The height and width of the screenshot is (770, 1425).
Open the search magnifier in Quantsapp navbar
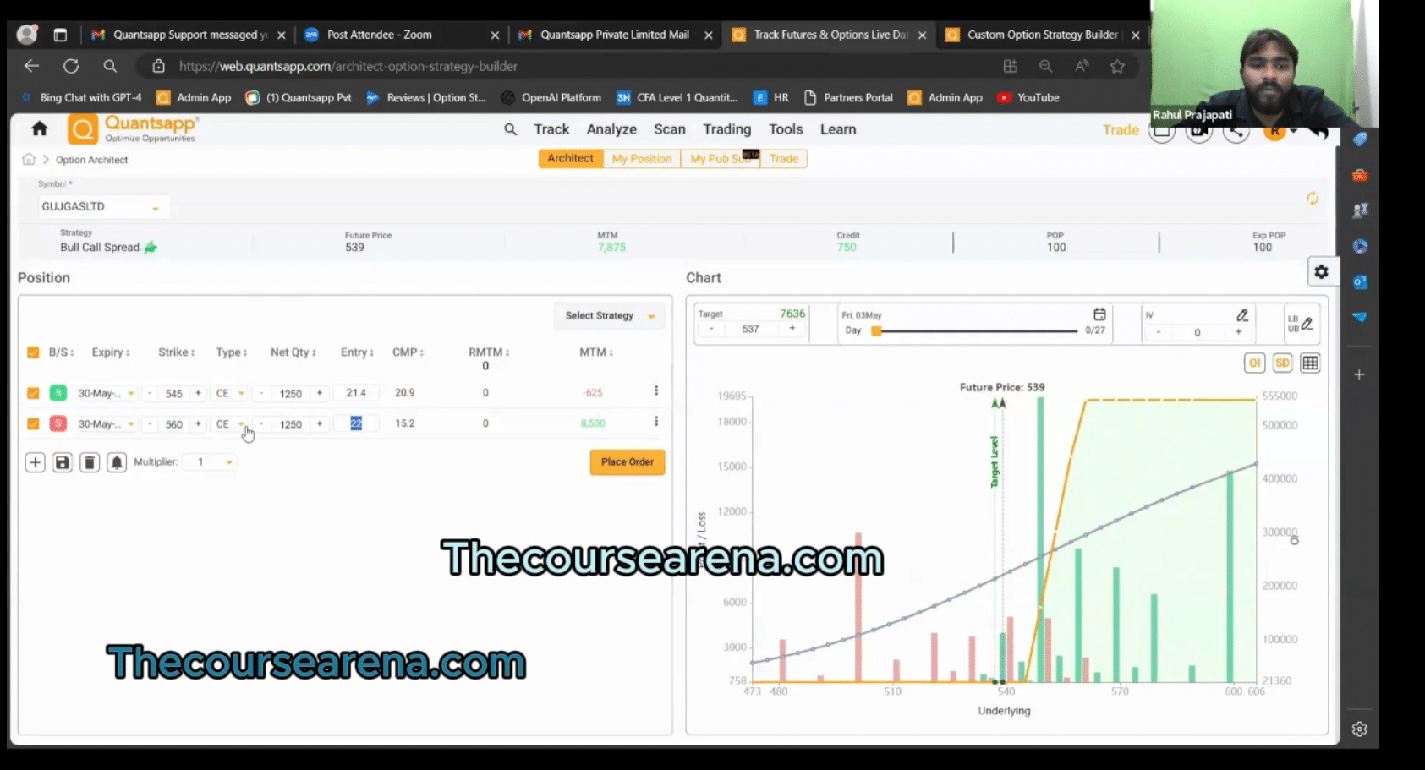click(510, 129)
